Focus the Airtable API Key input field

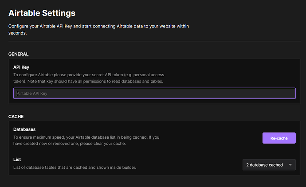tap(154, 93)
